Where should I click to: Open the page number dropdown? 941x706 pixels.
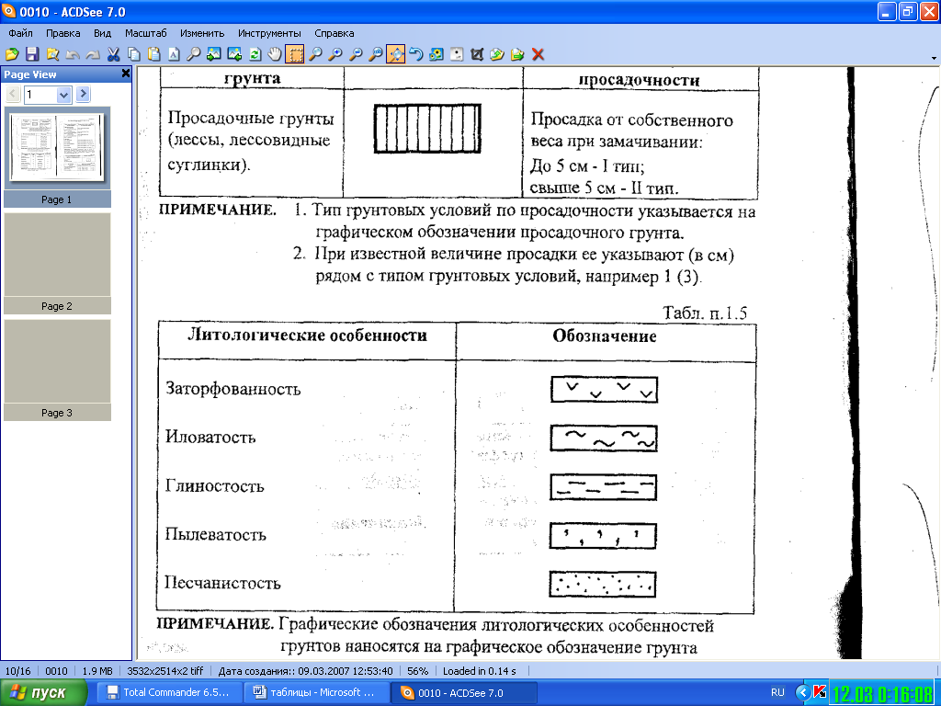63,95
